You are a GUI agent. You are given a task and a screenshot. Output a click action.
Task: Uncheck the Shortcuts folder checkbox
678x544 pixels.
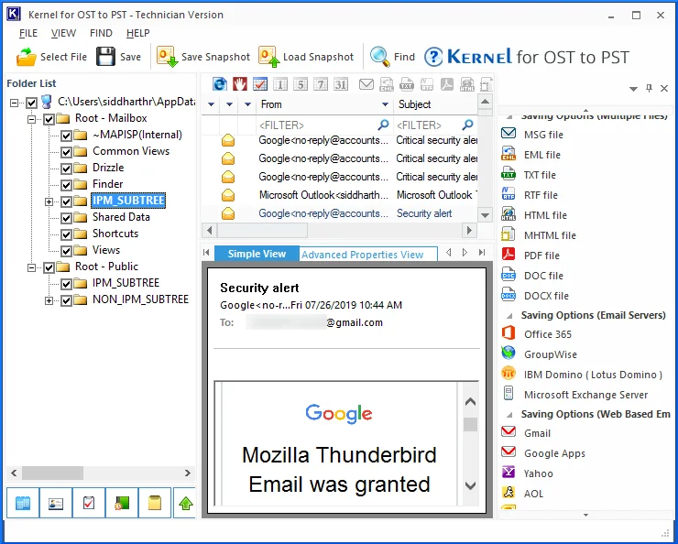point(66,234)
